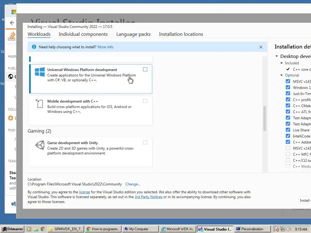311x233 pixels.
Task: Click the Install button at the bottom right
Action: coord(305,201)
